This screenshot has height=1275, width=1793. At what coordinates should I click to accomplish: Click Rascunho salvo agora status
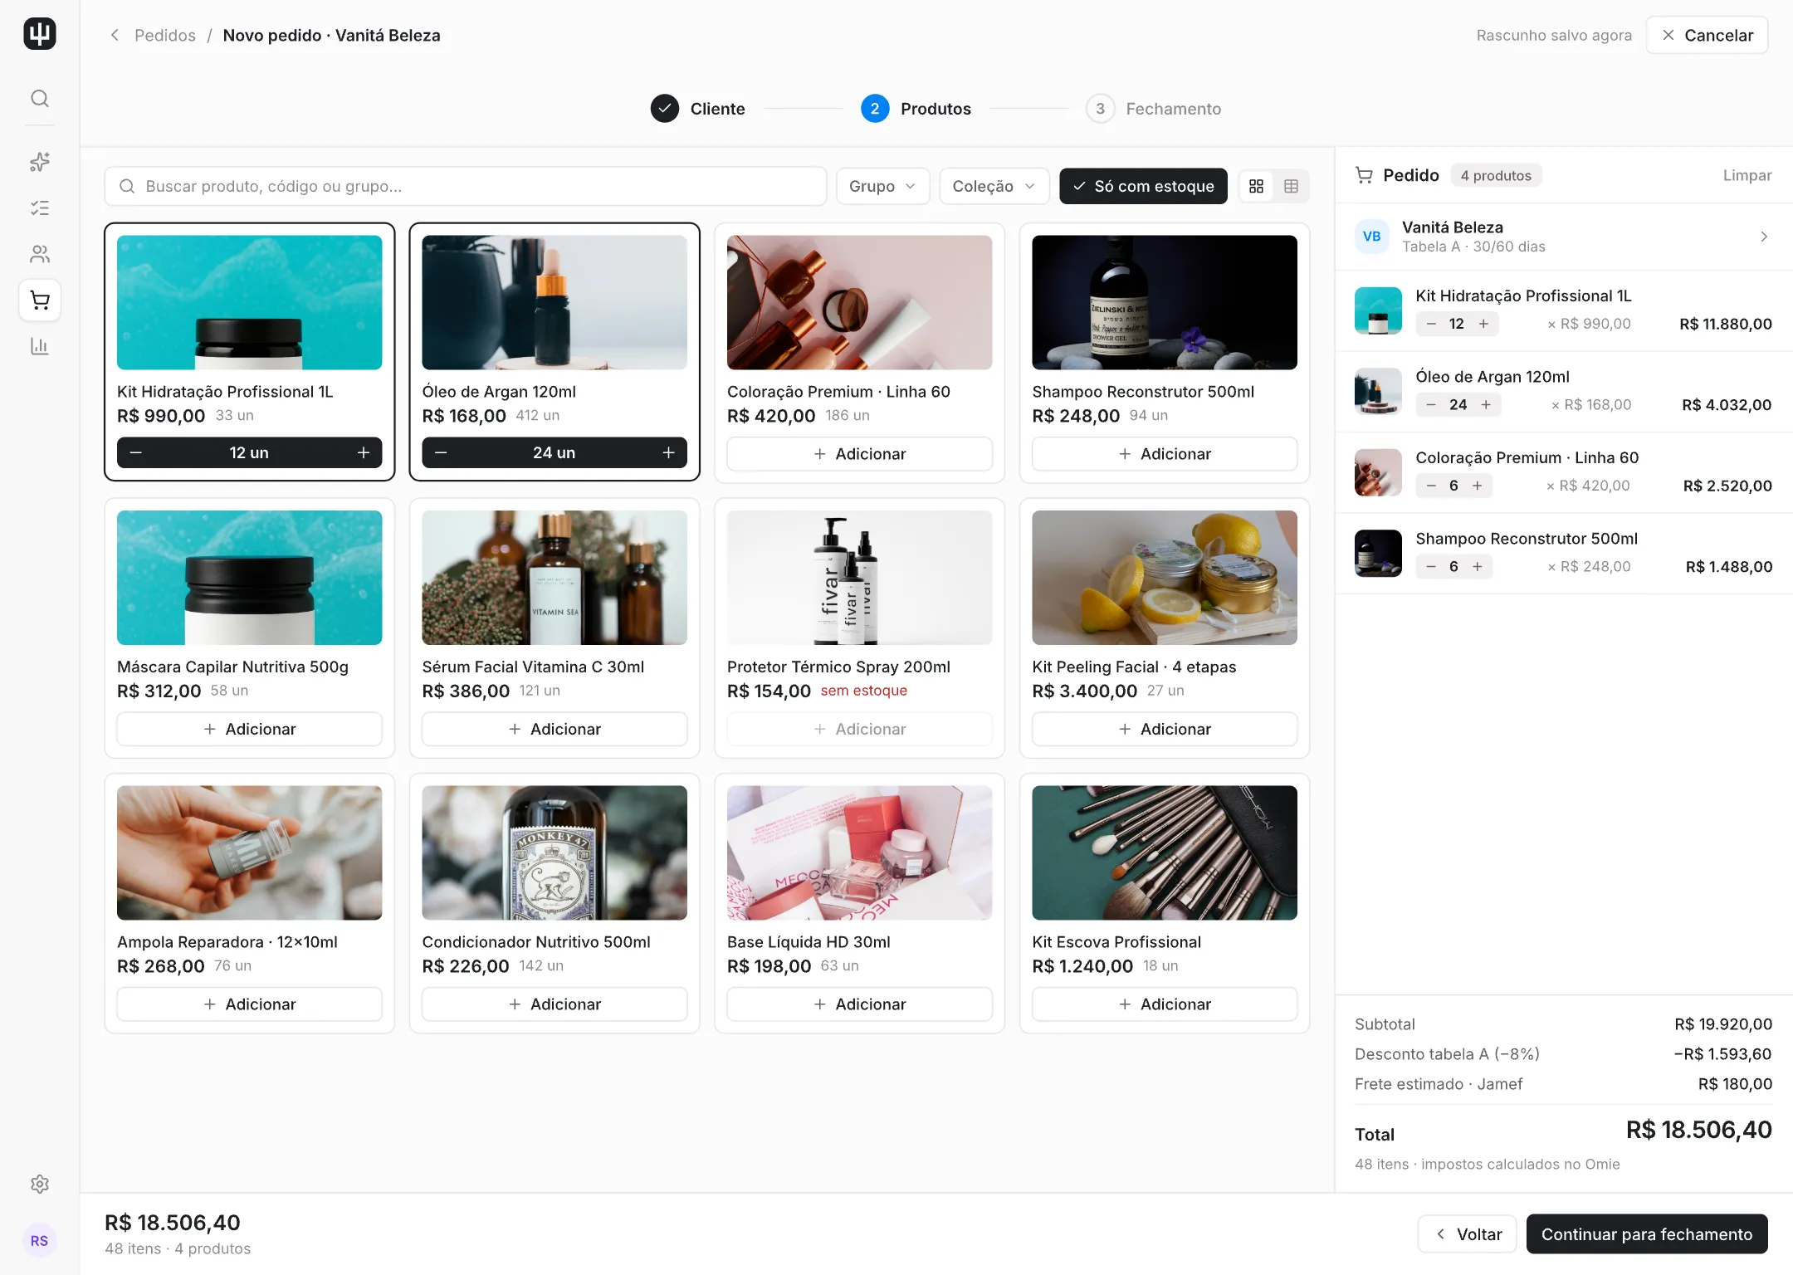1554,35
